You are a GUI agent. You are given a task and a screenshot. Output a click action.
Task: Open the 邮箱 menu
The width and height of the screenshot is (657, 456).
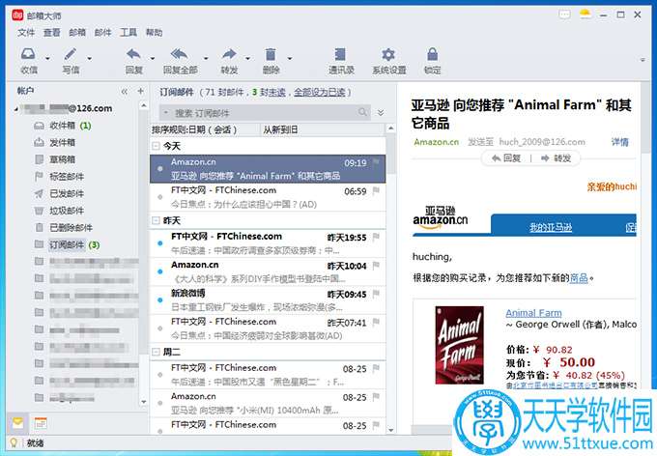77,32
